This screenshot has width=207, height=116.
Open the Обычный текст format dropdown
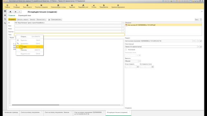[x=41, y=19]
